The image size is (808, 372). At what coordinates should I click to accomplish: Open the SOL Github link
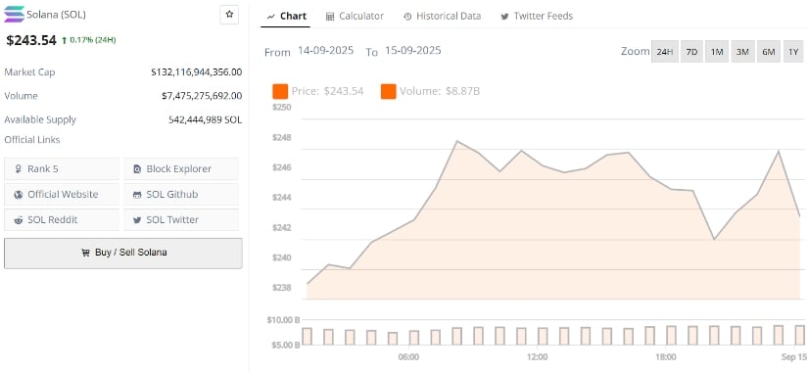tap(181, 194)
